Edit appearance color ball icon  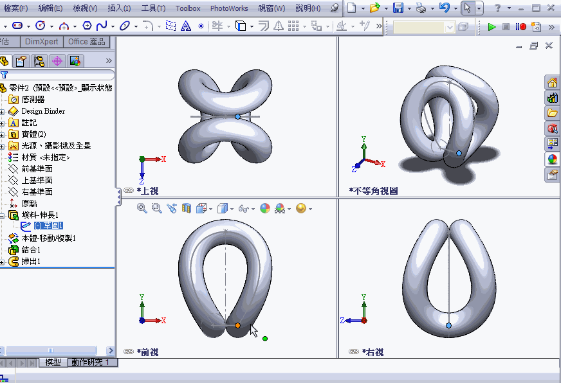coord(265,208)
